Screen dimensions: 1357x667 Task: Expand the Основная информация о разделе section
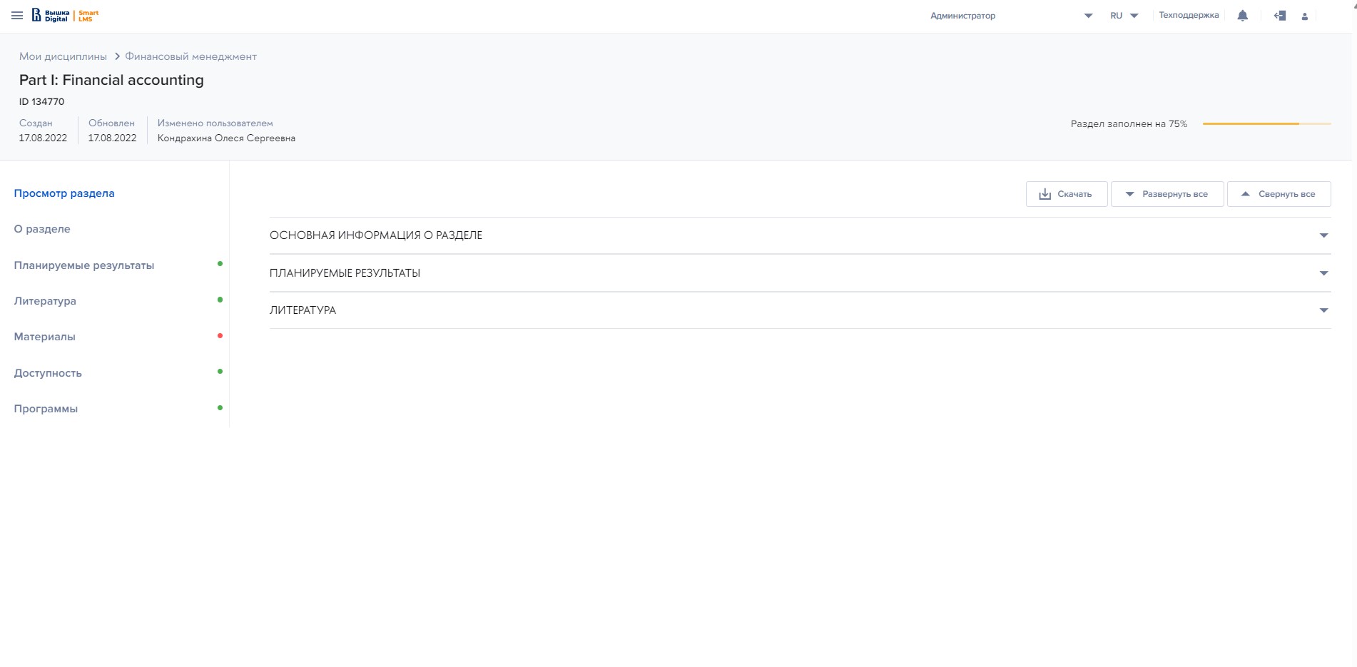tap(799, 235)
